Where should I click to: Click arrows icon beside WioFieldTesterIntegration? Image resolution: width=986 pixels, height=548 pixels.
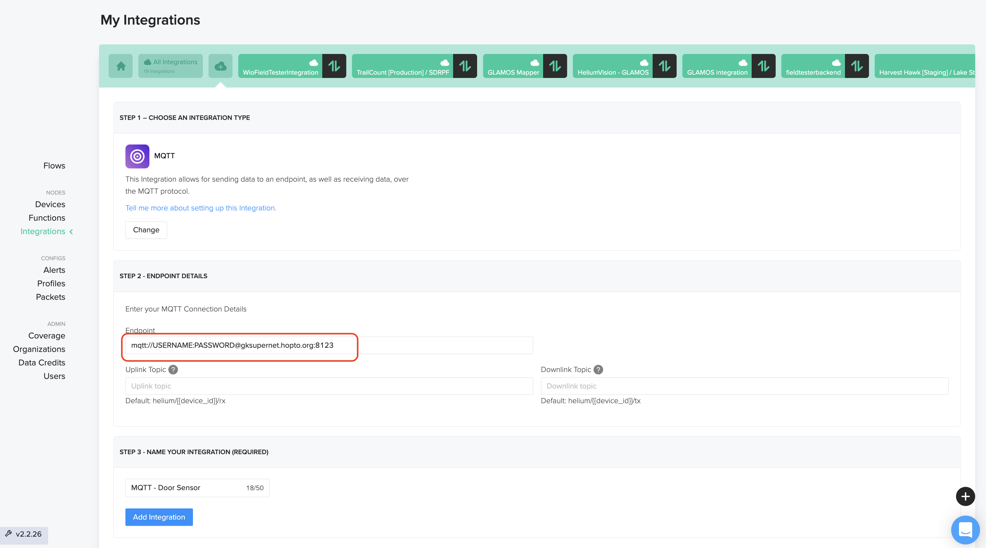(x=334, y=66)
